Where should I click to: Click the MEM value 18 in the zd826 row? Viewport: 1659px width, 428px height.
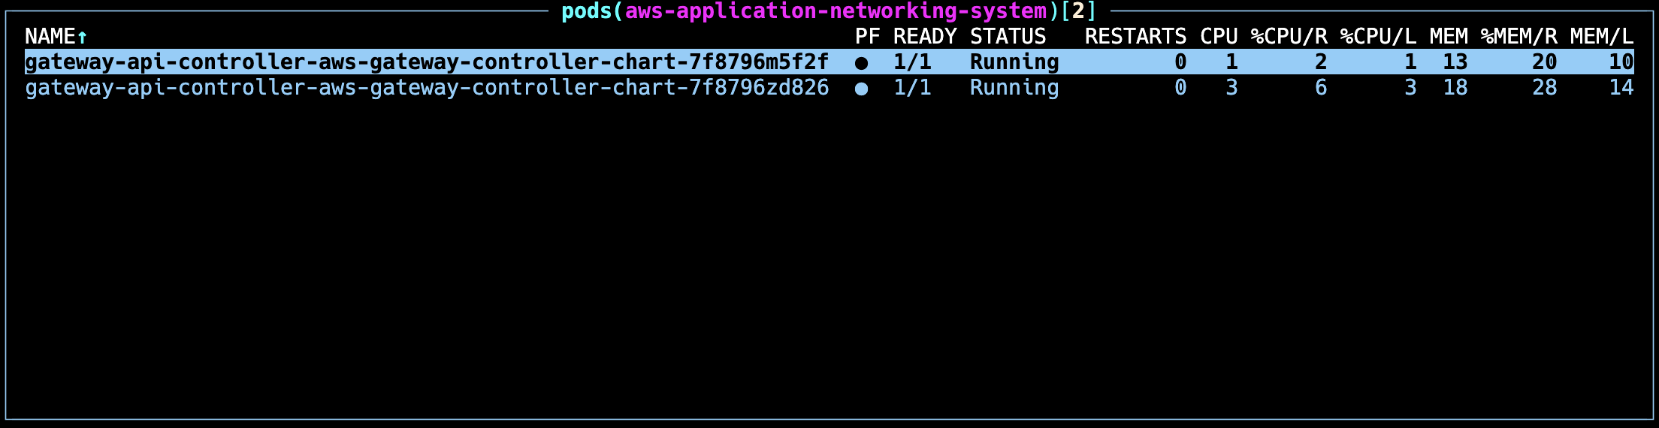click(x=1455, y=87)
